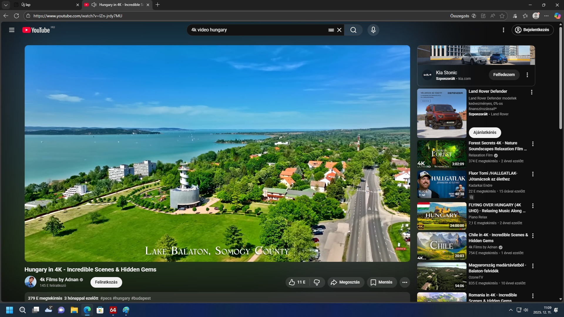
Task: Open the YouTube hamburger guide menu
Action: click(12, 30)
